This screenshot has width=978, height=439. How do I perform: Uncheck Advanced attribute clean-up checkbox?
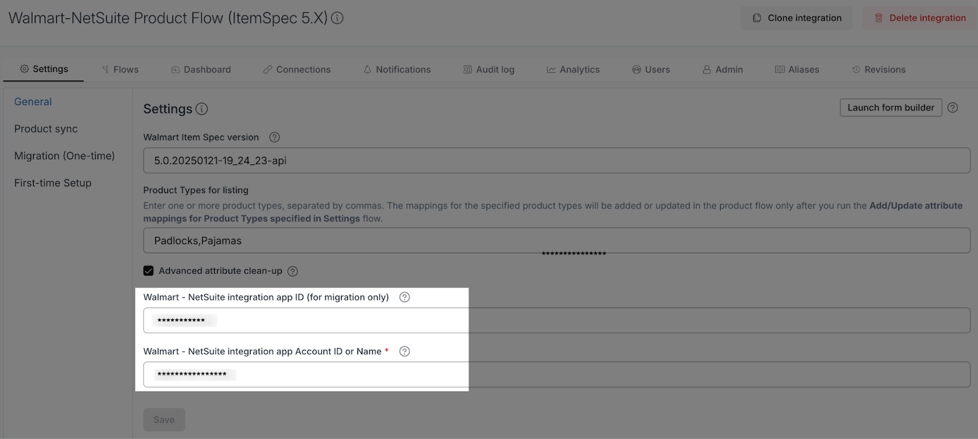coord(149,270)
